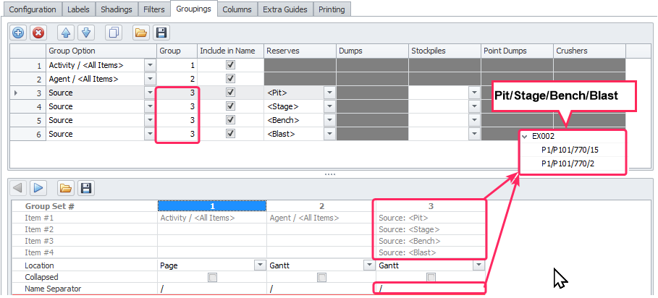
Task: Click the copy rows icon
Action: [x=114, y=33]
